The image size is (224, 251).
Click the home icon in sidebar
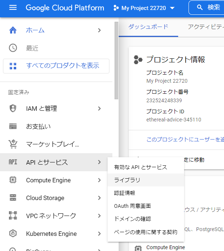point(13,30)
